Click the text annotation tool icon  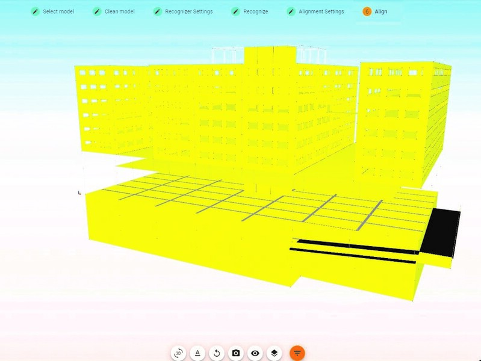pyautogui.click(x=197, y=353)
